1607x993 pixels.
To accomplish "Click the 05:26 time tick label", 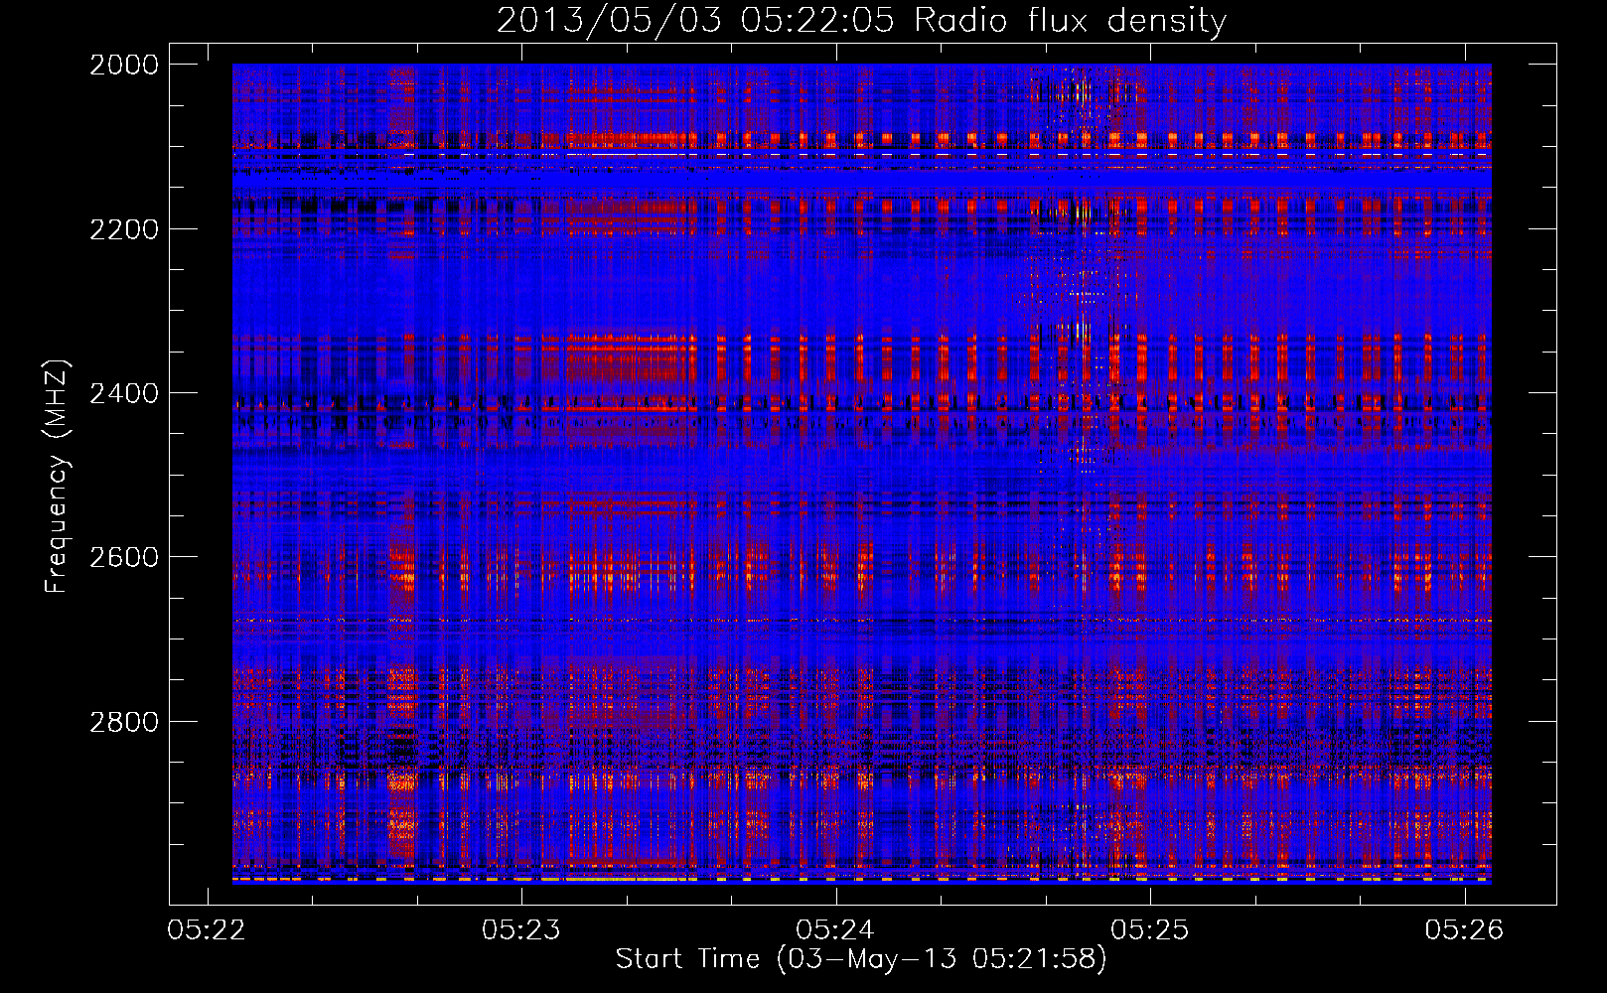I will point(1465,930).
